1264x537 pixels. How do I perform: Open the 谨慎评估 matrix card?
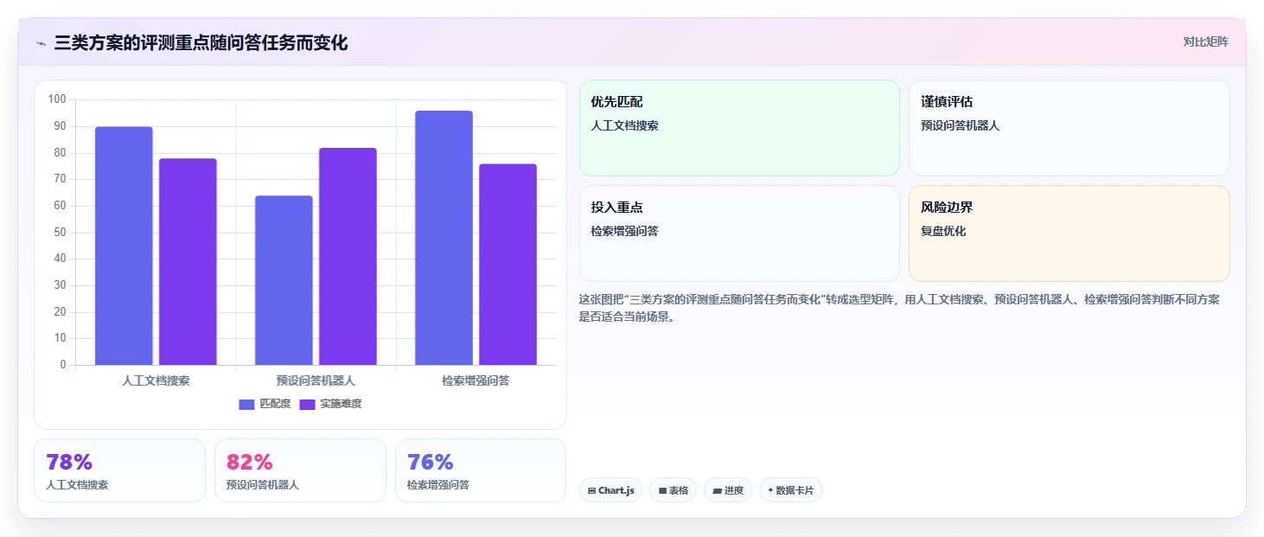1069,128
